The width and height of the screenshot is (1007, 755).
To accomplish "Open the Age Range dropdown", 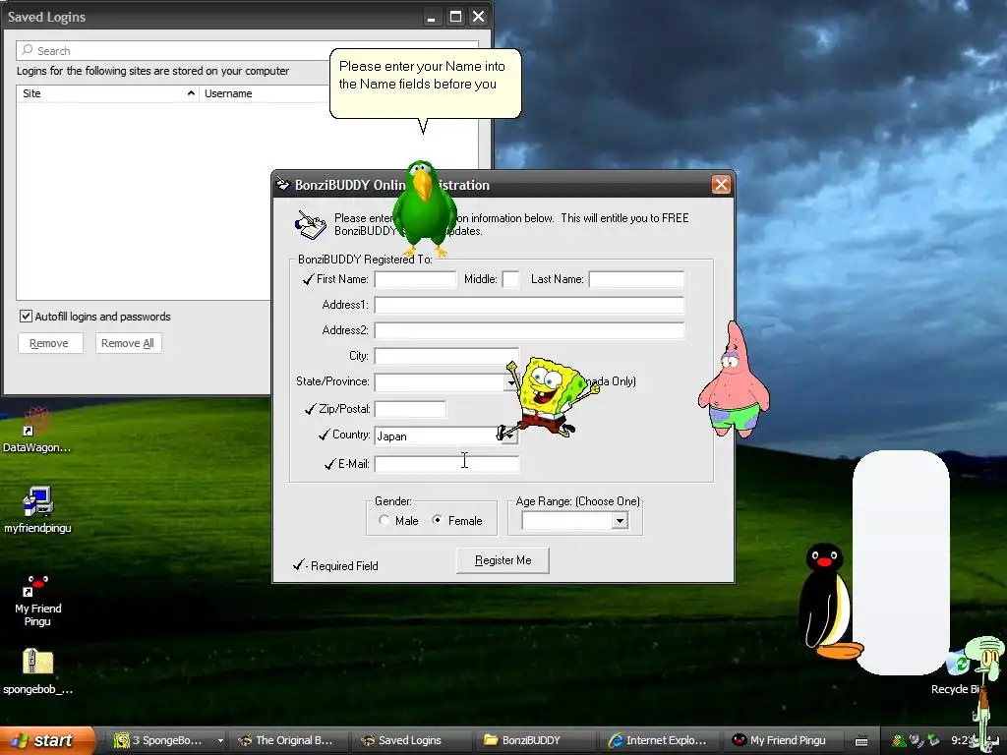I will pos(620,521).
